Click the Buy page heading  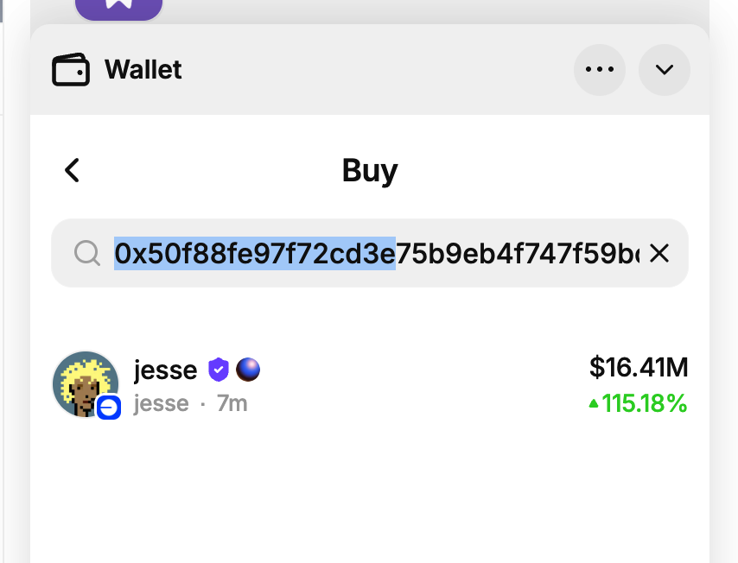pyautogui.click(x=370, y=170)
